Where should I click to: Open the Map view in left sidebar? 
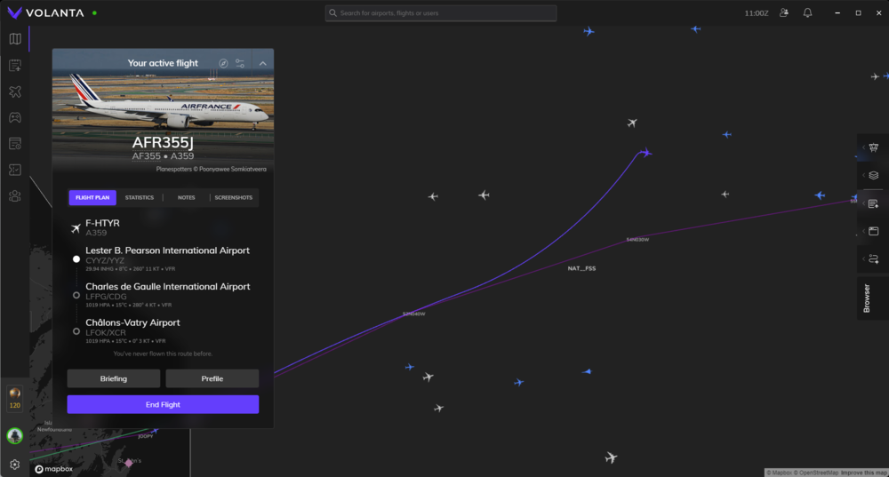pyautogui.click(x=14, y=39)
